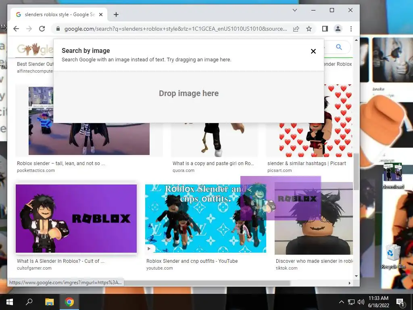
Task: Click the cultofgamer.com source text
Action: [x=34, y=268]
